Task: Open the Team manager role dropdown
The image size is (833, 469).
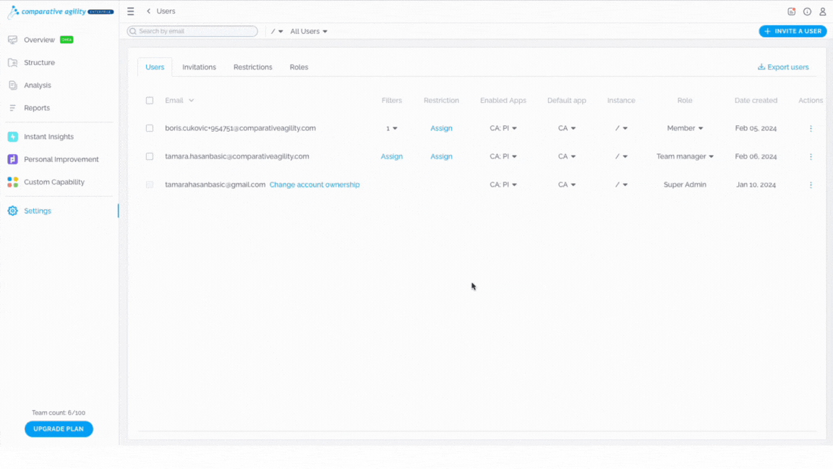Action: (685, 156)
